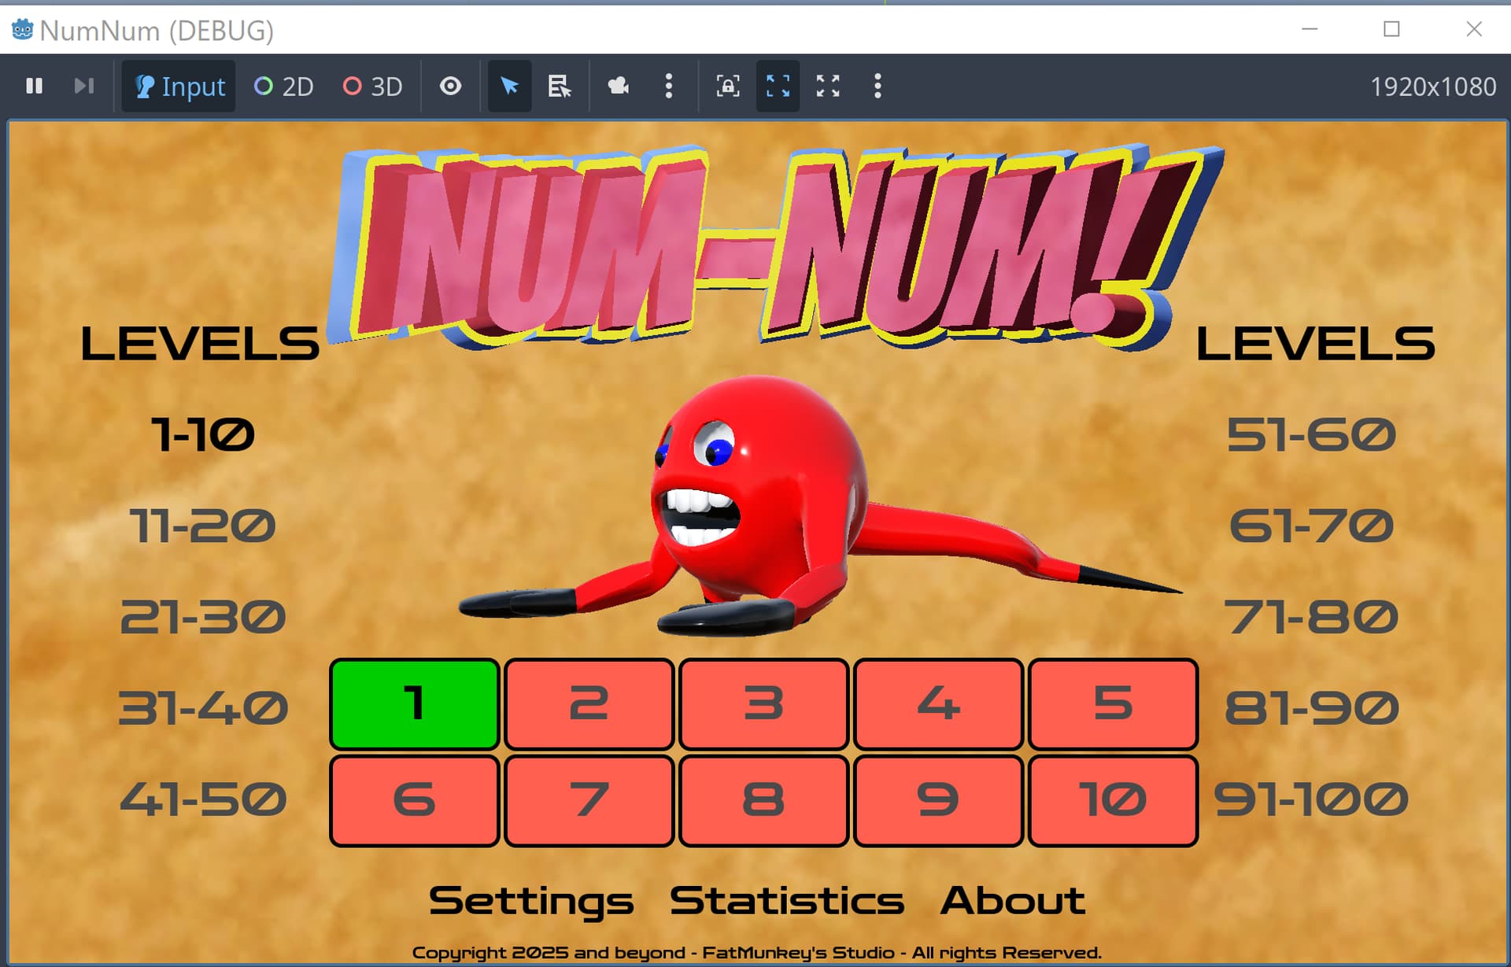The width and height of the screenshot is (1511, 967).
Task: Close the NumNum debug window
Action: pos(1474,29)
